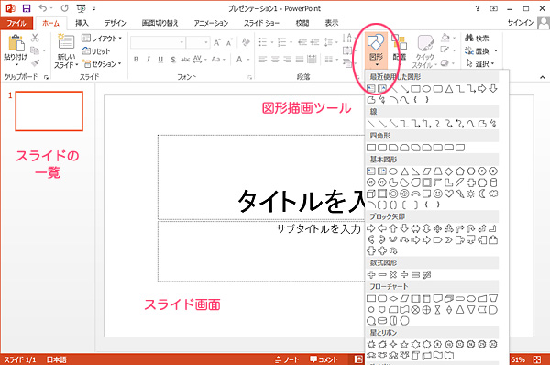550x365 pixels.
Task: Click the Save icon in quick access toolbar
Action: click(27, 8)
